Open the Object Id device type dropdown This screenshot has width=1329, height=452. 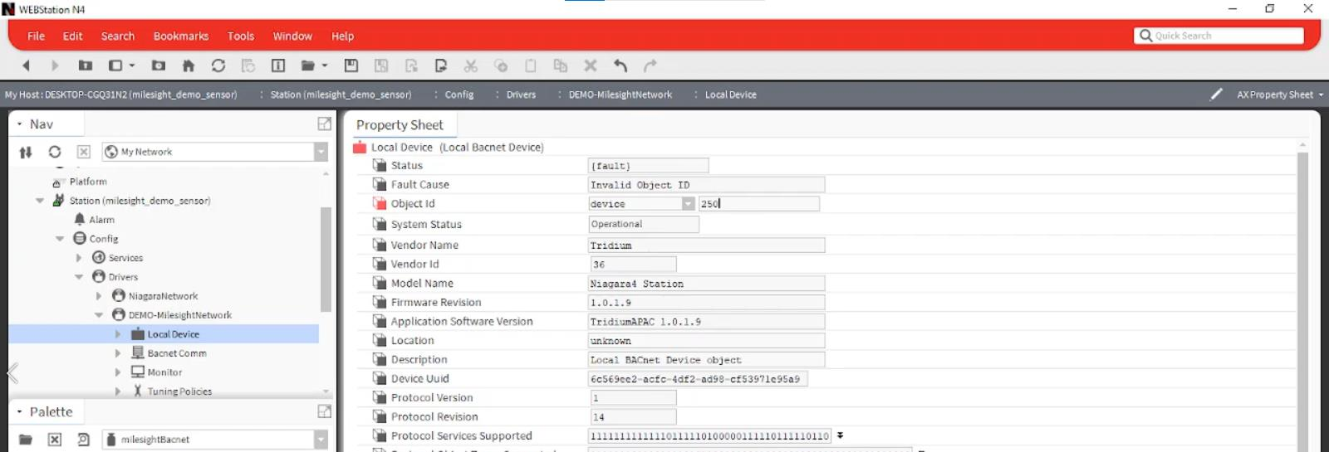click(x=688, y=204)
